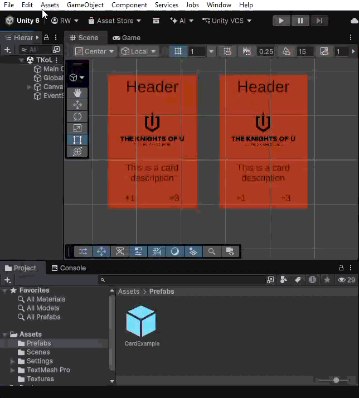Open the package manager box icon

tap(156, 21)
